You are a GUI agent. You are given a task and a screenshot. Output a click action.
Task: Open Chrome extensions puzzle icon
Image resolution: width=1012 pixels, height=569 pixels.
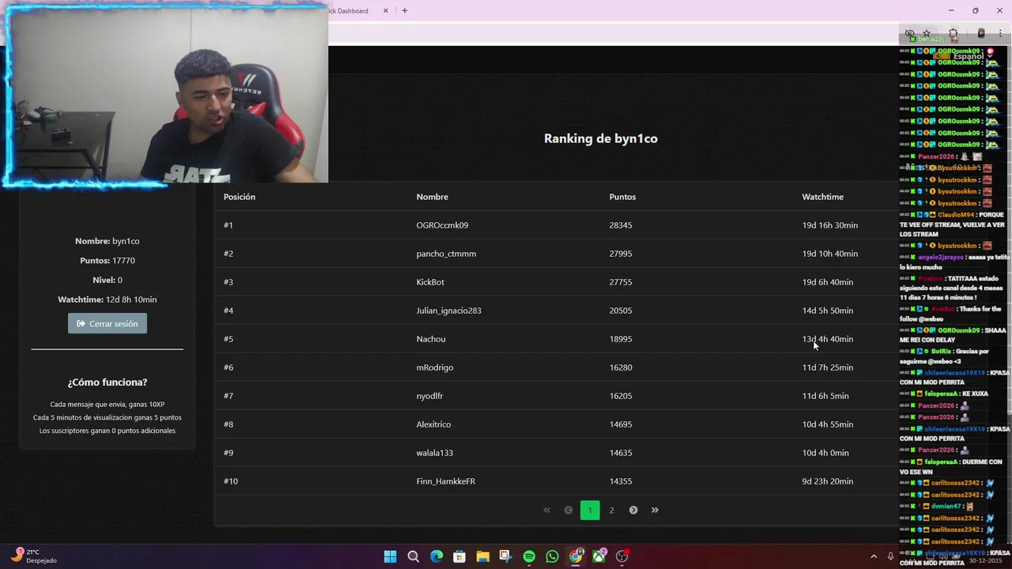click(953, 33)
